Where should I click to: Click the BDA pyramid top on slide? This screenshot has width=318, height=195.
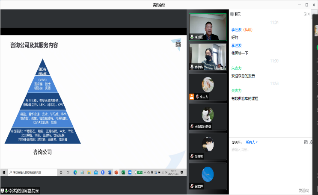pyautogui.click(x=42, y=71)
